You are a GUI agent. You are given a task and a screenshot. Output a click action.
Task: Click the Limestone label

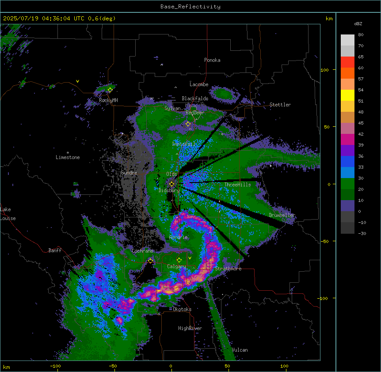68,157
